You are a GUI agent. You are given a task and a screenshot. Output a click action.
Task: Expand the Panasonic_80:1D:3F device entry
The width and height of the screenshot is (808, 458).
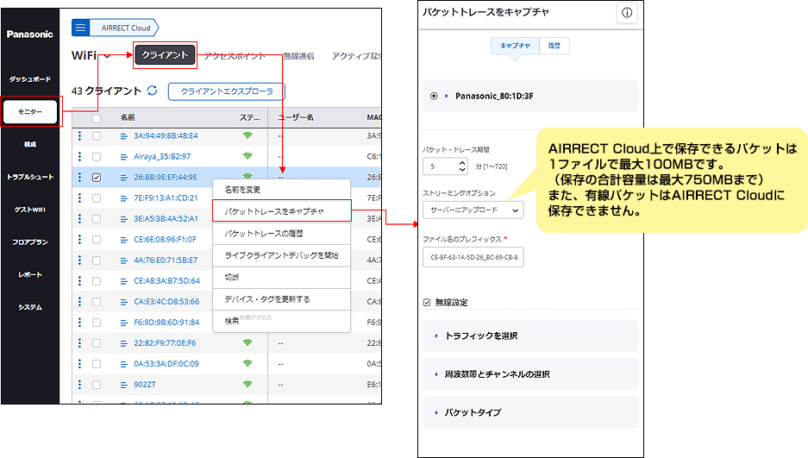pos(447,96)
